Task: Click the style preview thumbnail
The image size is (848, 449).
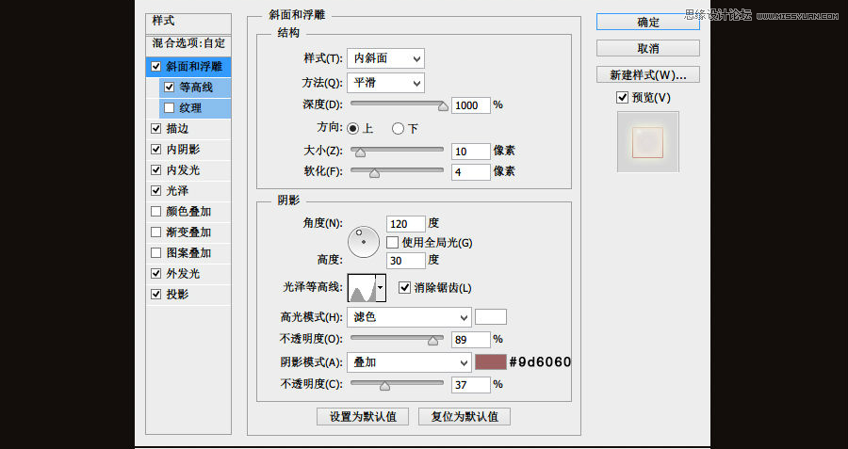Action: click(x=647, y=142)
